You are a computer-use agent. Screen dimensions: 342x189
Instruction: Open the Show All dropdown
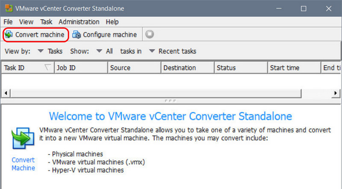pyautogui.click(x=104, y=51)
